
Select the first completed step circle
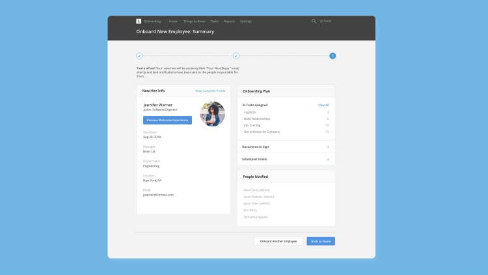click(x=139, y=56)
